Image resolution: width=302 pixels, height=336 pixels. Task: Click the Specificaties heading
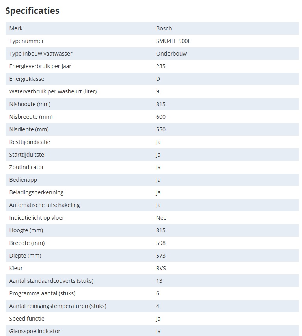click(32, 11)
